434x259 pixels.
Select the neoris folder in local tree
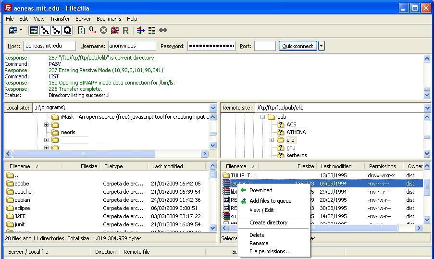pyautogui.click(x=68, y=132)
